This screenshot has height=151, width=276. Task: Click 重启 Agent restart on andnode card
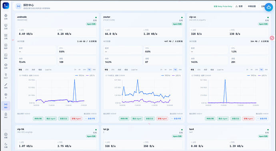click(x=51, y=119)
